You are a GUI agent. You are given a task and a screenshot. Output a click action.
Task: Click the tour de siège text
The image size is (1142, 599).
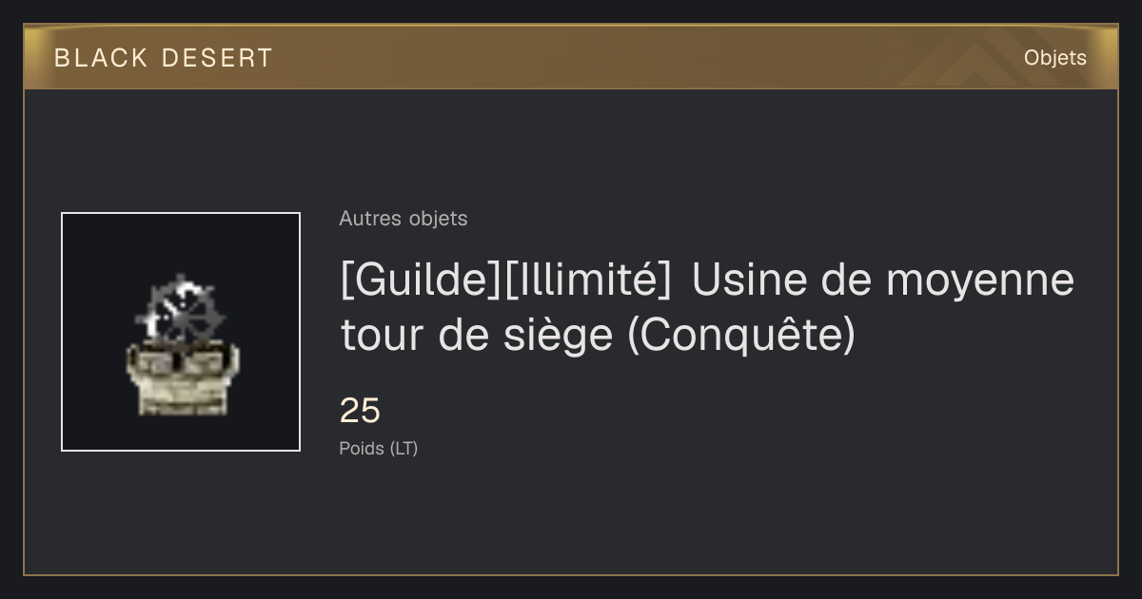tap(476, 335)
